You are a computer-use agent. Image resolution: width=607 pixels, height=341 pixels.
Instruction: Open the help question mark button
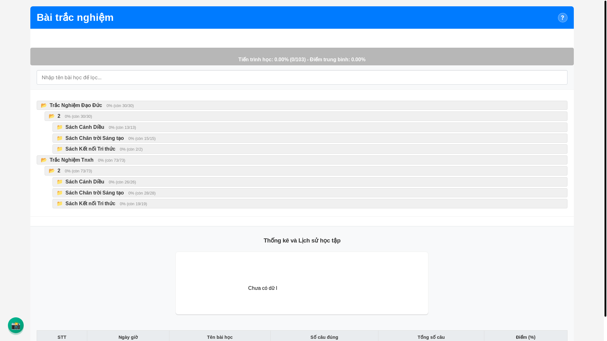pyautogui.click(x=562, y=18)
